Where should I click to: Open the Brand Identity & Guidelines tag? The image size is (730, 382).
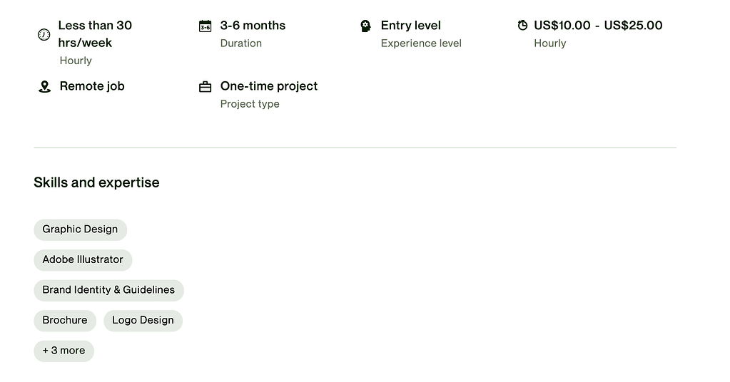coord(108,290)
